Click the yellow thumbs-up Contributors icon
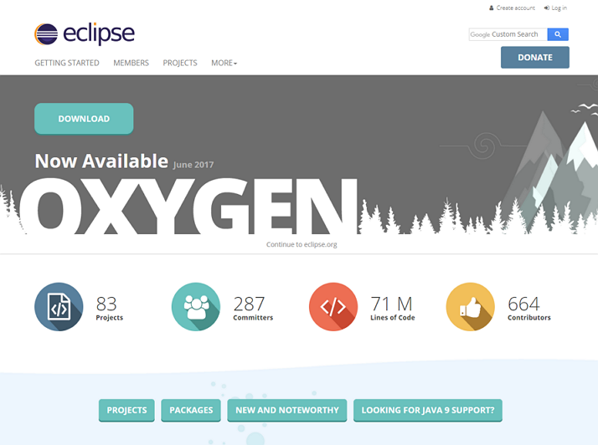598x445 pixels. (470, 307)
